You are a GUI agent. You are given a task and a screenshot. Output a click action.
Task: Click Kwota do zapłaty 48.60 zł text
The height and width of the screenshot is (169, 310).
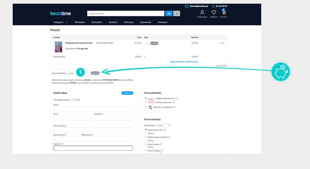pyautogui.click(x=184, y=62)
